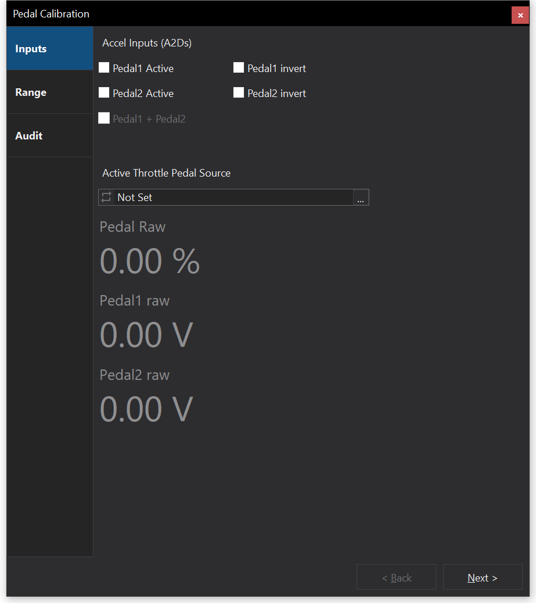This screenshot has height=603, width=536.
Task: Enable the Pedal2 Active checkbox
Action: (105, 93)
